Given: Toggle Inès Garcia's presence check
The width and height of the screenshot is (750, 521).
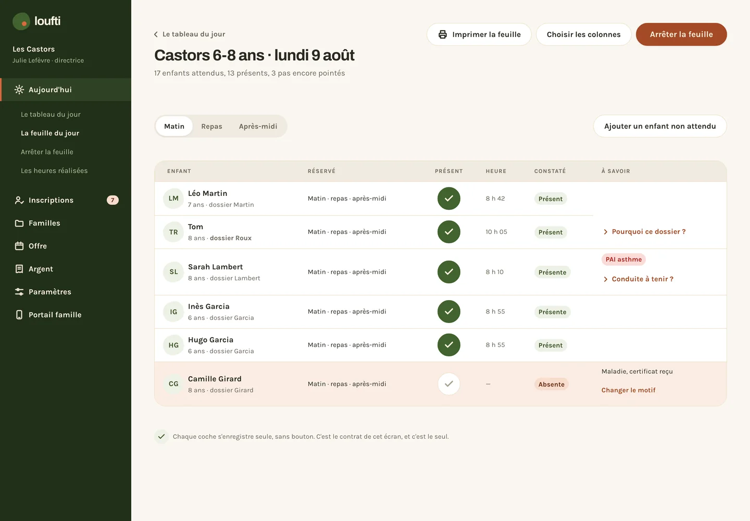Looking at the screenshot, I should pyautogui.click(x=449, y=312).
